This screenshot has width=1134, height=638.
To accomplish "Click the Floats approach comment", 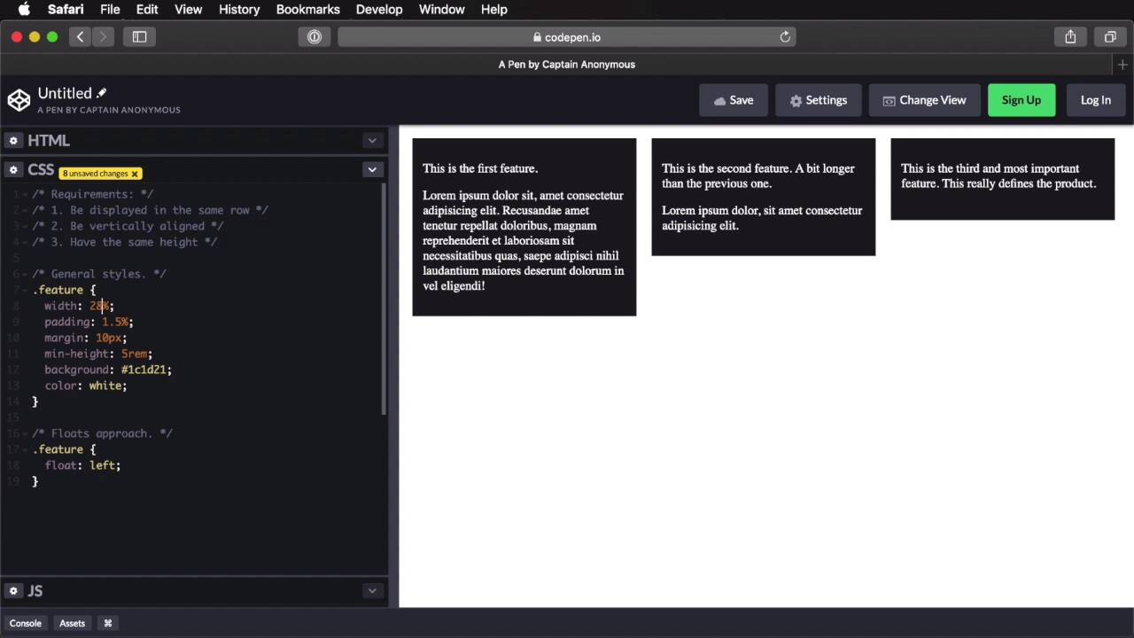I will pyautogui.click(x=103, y=433).
